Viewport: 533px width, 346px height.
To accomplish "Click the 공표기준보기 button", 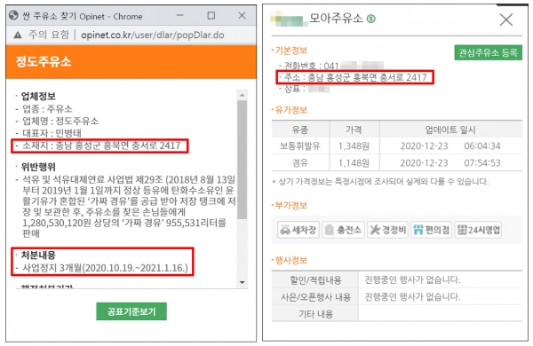I will [x=131, y=311].
